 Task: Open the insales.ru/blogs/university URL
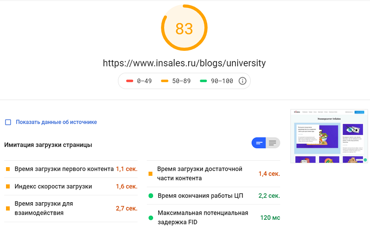coord(184,63)
